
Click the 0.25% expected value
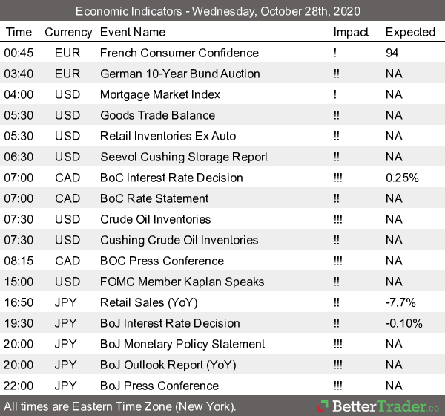[x=403, y=178]
